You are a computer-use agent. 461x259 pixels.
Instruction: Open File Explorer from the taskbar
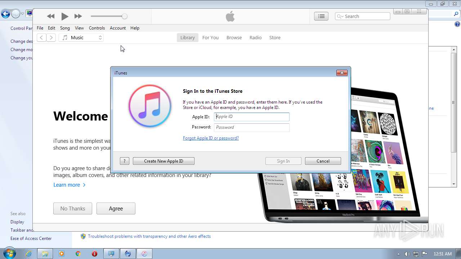(x=45, y=254)
